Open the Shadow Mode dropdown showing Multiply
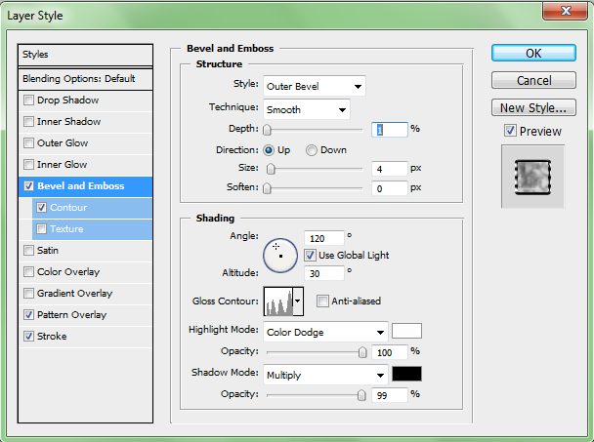Viewport: 594px width, 442px height. (x=325, y=375)
